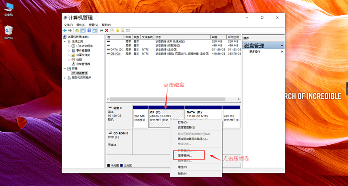Select 设备管理器 in the tree
This screenshot has height=186, width=348.
83,64
